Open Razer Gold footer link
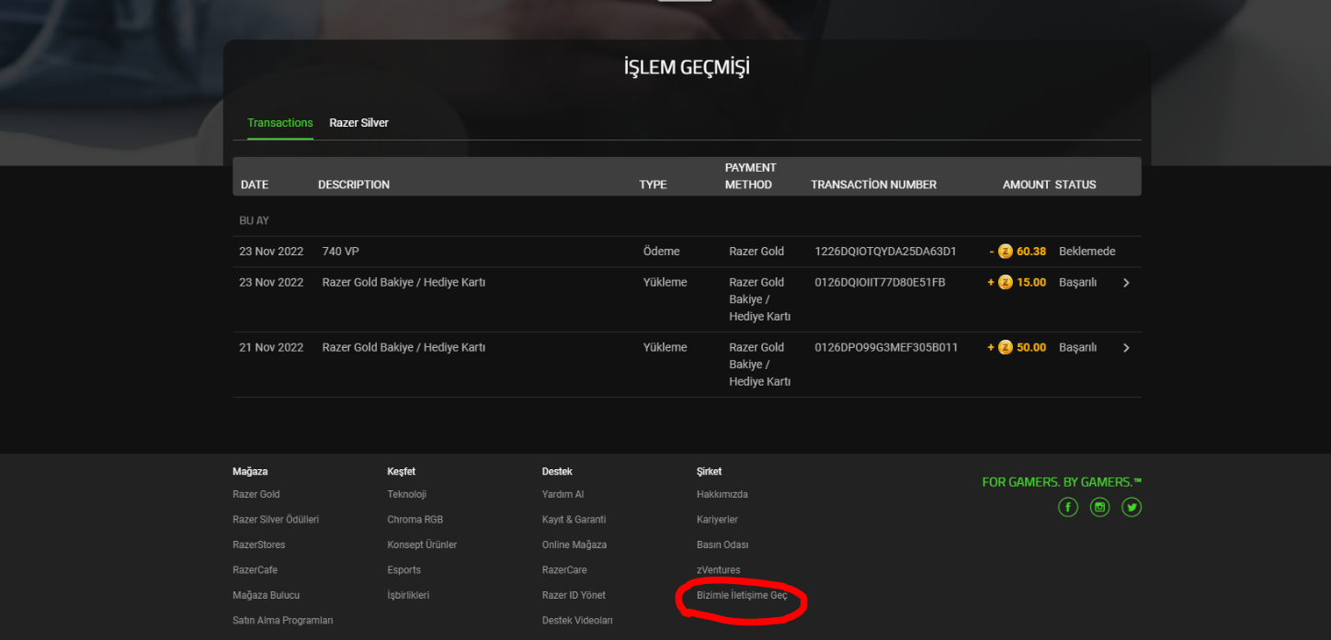Screen dimensions: 1331x640 (x=256, y=494)
